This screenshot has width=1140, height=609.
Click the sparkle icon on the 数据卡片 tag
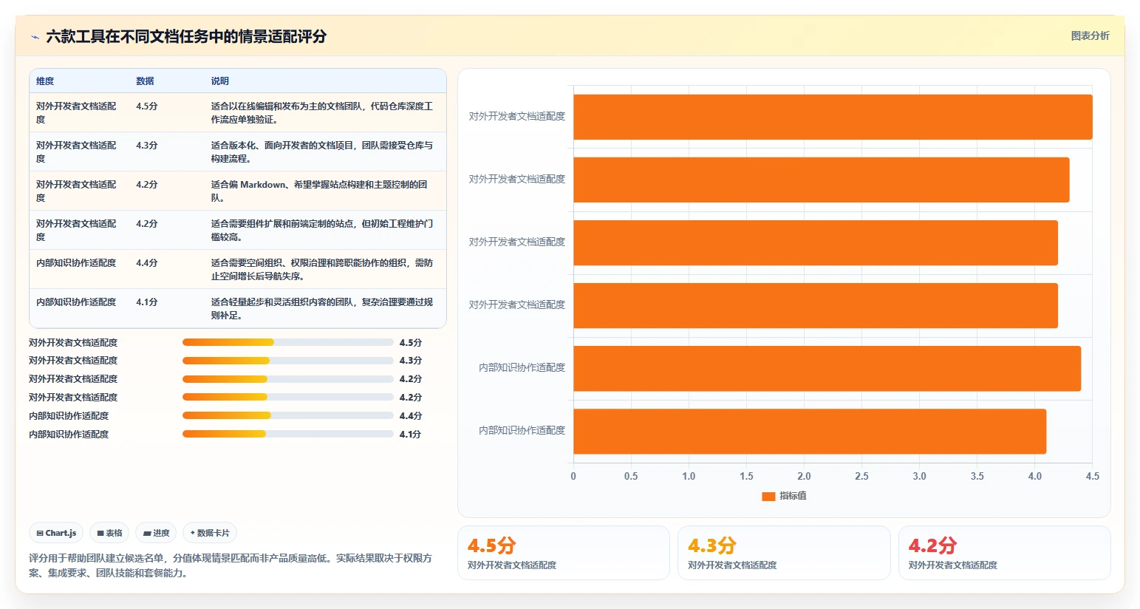click(x=193, y=533)
